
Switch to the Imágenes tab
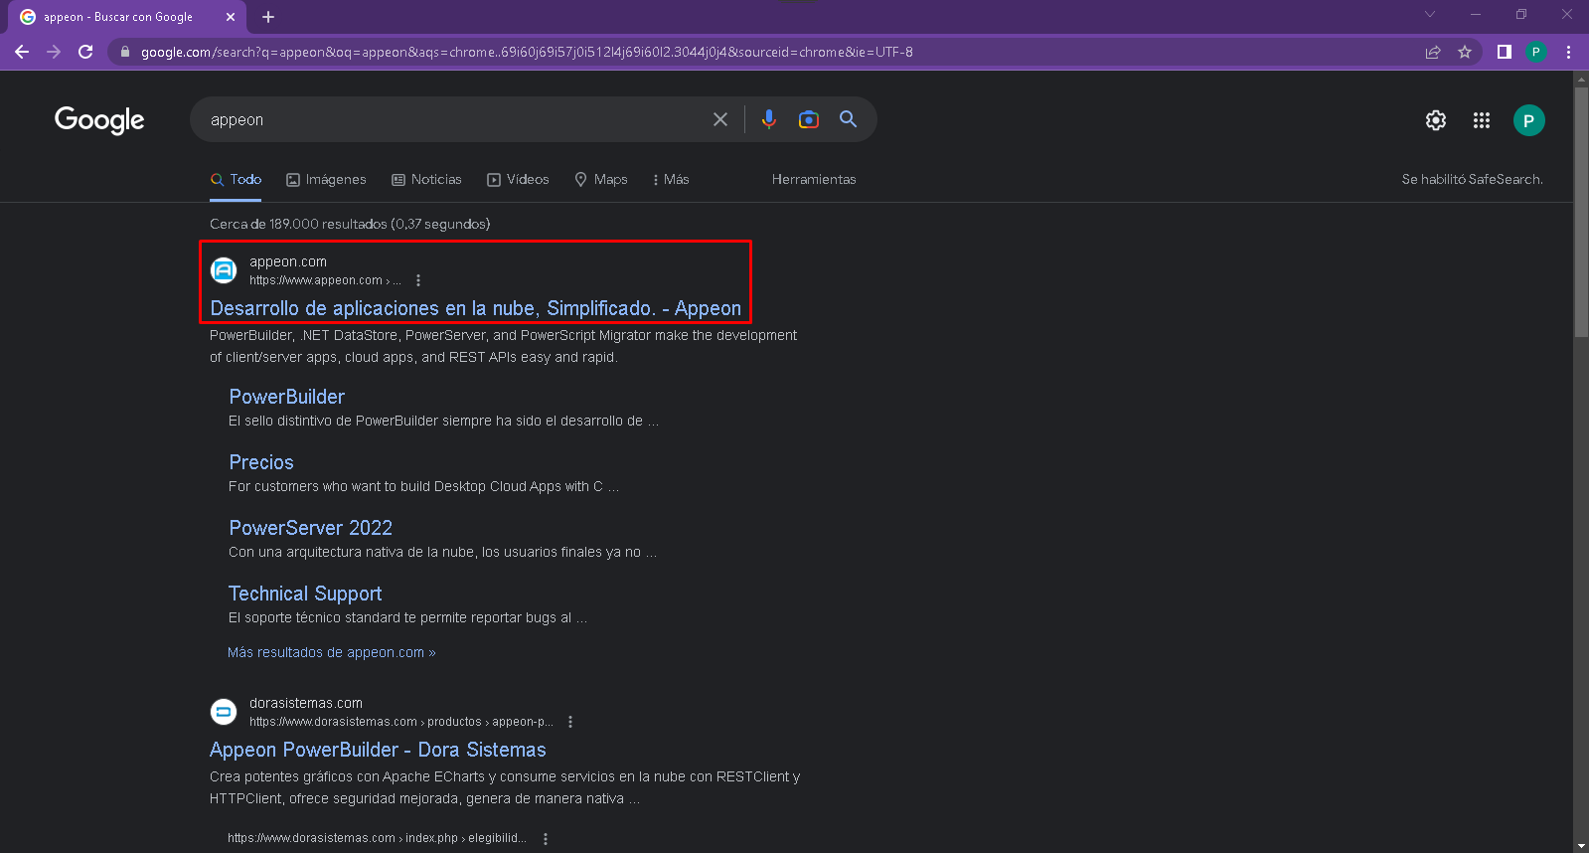[x=326, y=180]
